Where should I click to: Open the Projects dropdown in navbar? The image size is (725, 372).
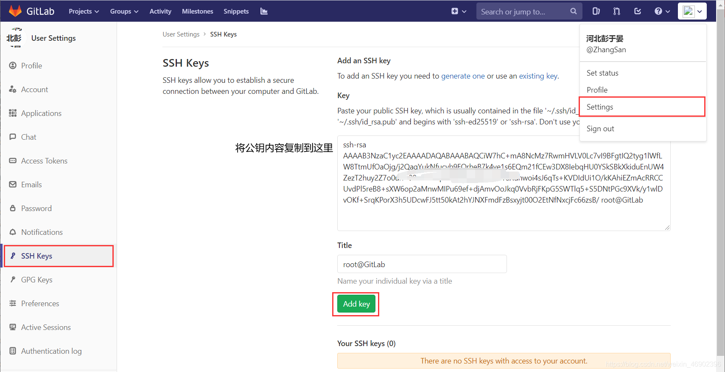click(x=84, y=11)
